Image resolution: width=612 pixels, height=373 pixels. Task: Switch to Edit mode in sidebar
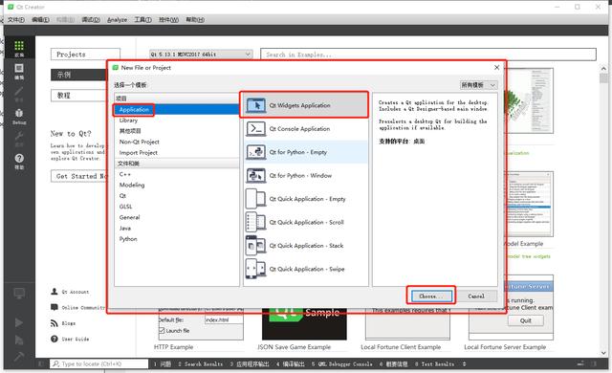click(x=19, y=68)
